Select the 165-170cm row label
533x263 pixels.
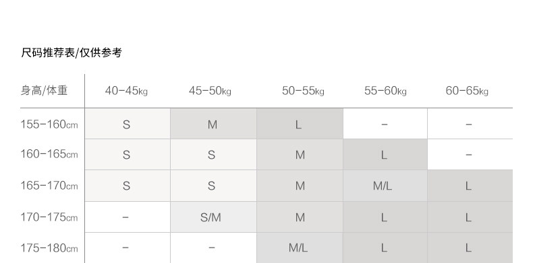pyautogui.click(x=49, y=186)
